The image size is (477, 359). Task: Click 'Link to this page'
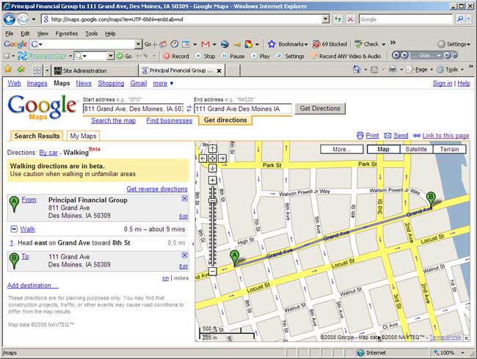point(445,136)
